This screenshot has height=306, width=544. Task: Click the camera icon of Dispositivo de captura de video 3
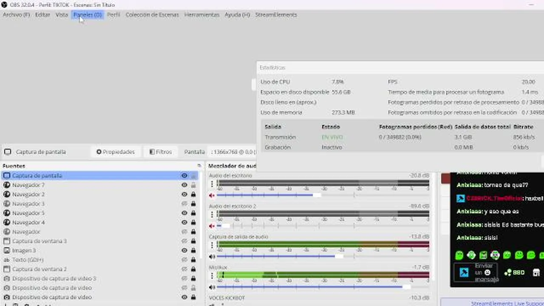pos(7,278)
